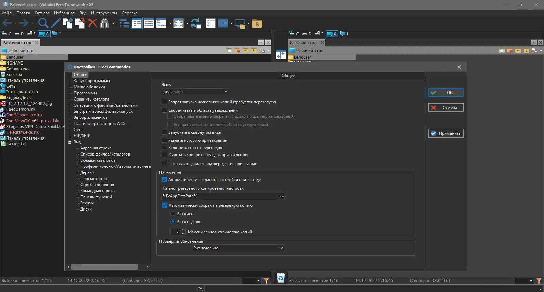Open the 'Избранное' menu
The image size is (544, 292).
pos(64,13)
